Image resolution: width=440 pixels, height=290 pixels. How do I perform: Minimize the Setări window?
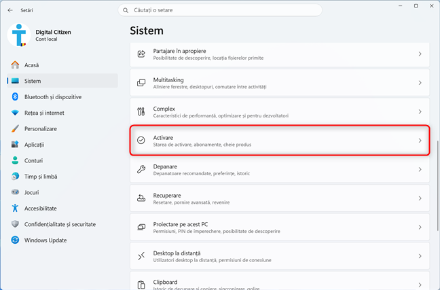[x=401, y=6]
